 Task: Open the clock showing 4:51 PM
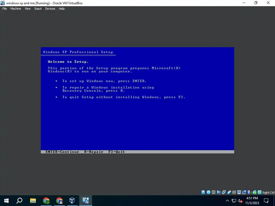(252, 201)
